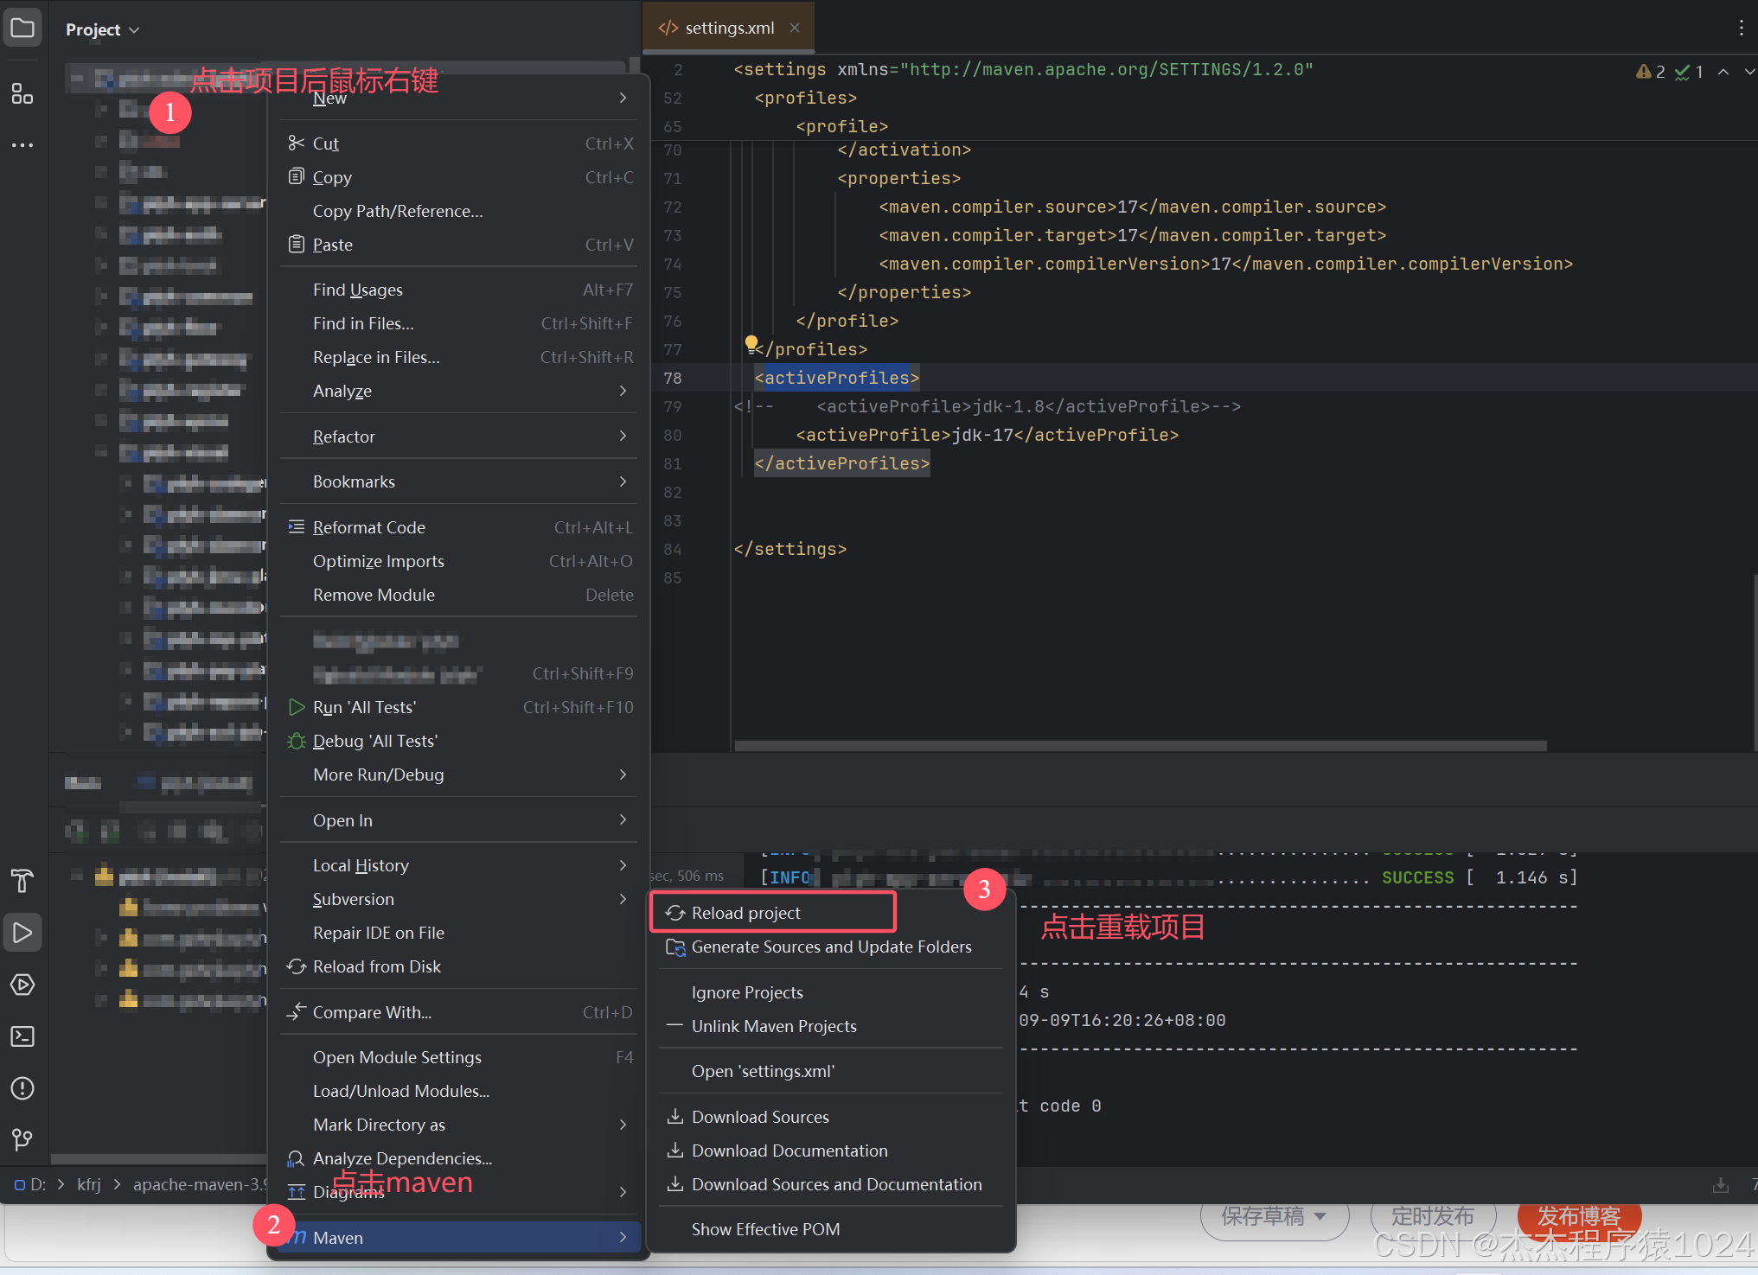The height and width of the screenshot is (1275, 1758).
Task: Open the Problems tool window
Action: 22,1088
